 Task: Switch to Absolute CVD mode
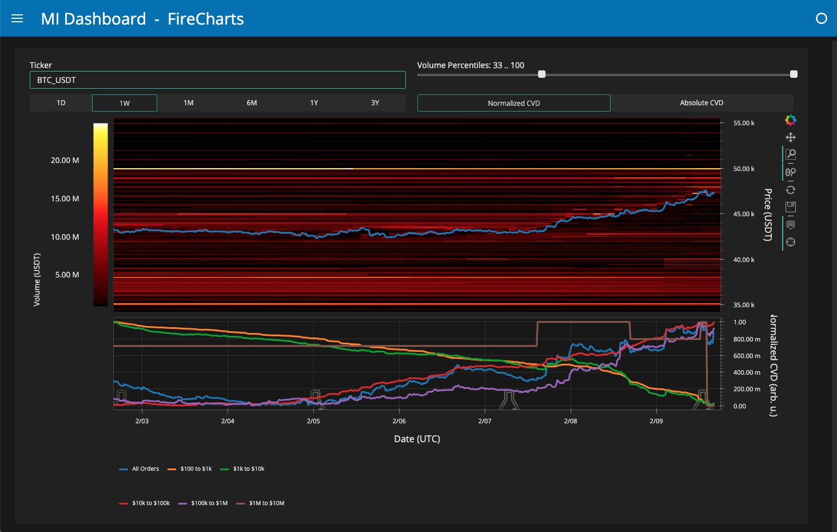702,103
